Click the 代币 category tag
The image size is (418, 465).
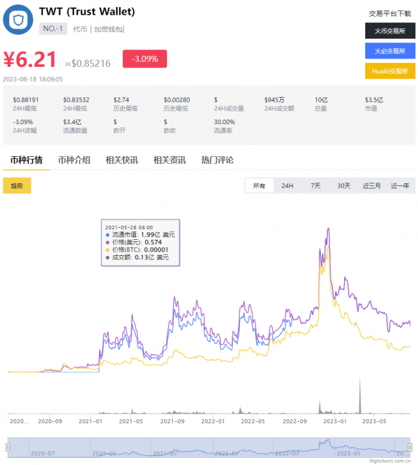pyautogui.click(x=80, y=29)
